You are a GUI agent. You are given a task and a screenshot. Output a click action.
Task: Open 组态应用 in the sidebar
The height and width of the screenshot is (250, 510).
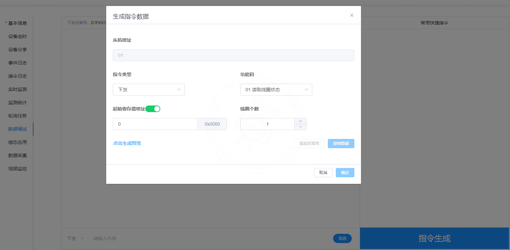pyautogui.click(x=18, y=142)
